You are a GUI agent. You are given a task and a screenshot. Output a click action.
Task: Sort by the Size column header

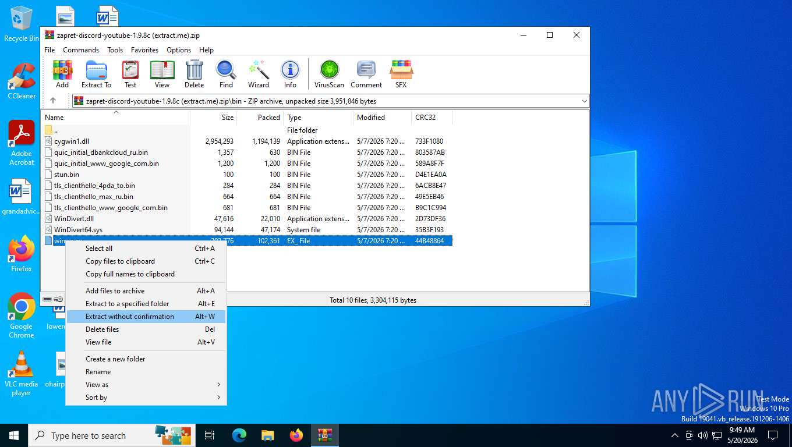coord(214,118)
